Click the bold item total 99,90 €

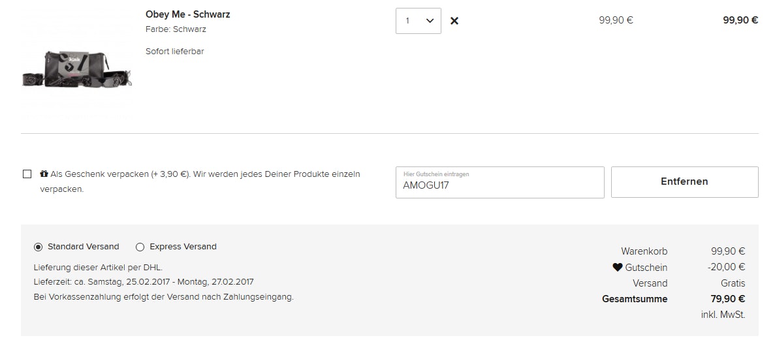740,20
